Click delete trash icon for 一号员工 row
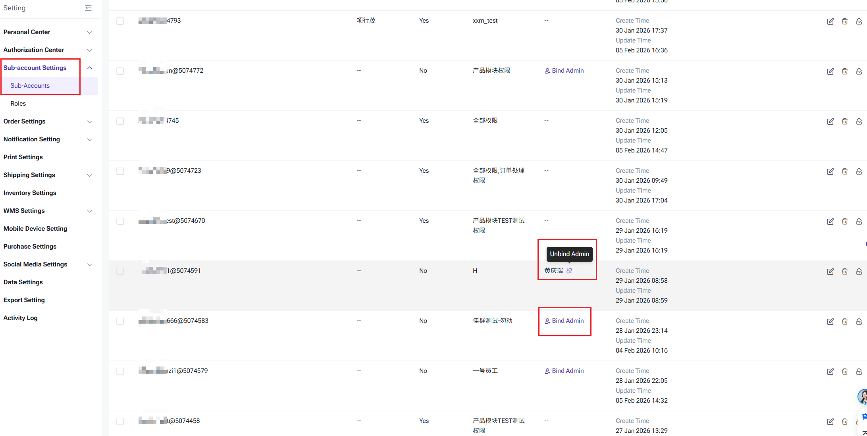Image resolution: width=867 pixels, height=436 pixels. click(x=845, y=372)
